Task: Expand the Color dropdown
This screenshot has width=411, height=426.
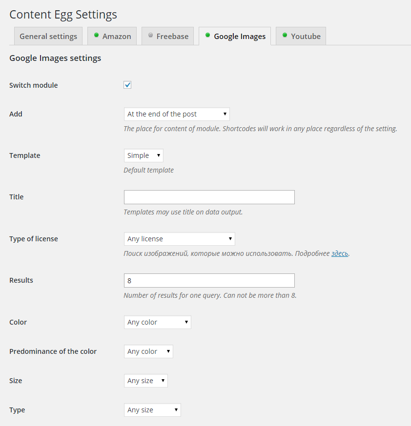Action: point(157,322)
